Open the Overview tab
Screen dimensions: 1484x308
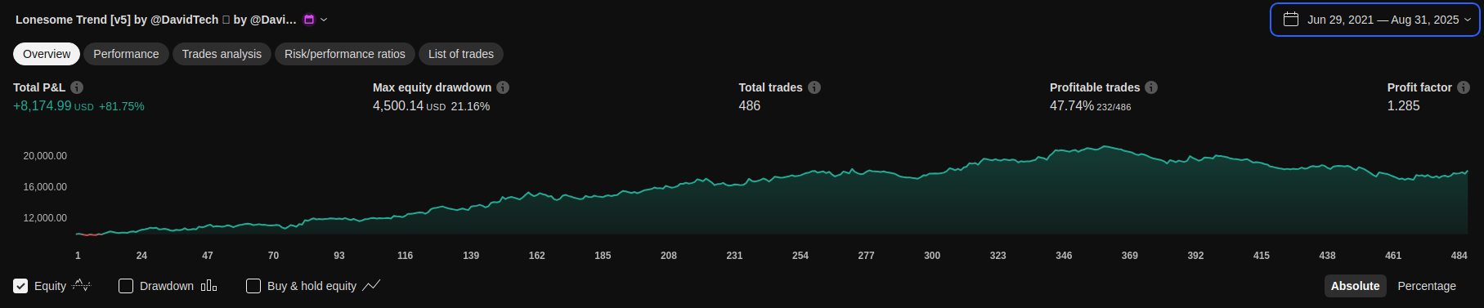click(47, 54)
